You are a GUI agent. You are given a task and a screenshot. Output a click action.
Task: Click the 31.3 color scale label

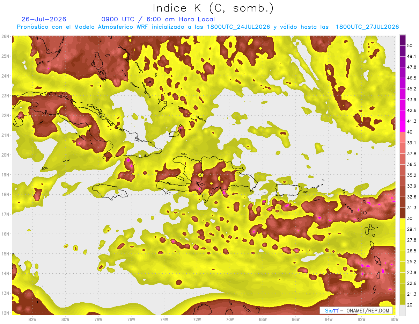(411, 208)
